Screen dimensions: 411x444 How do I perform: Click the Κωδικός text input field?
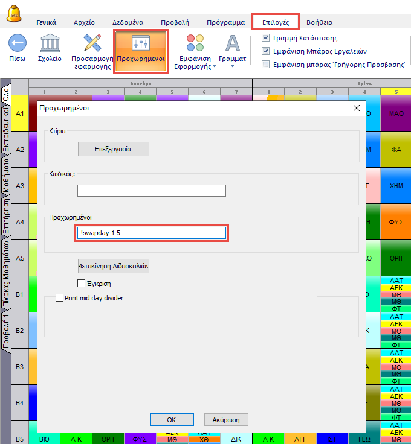point(151,191)
